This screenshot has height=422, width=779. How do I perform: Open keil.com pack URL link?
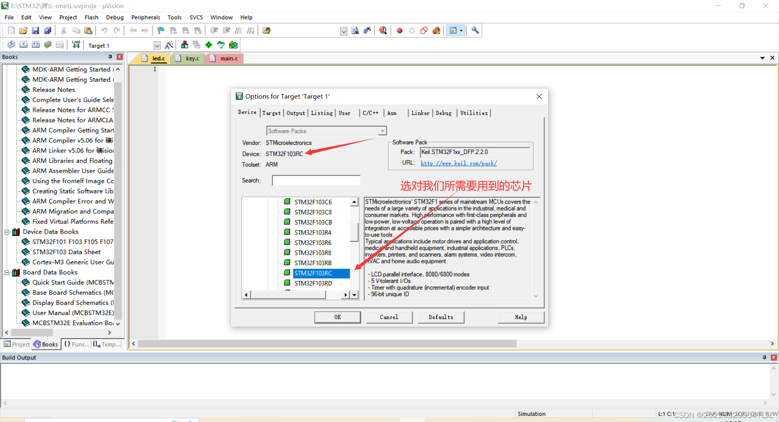tap(458, 163)
